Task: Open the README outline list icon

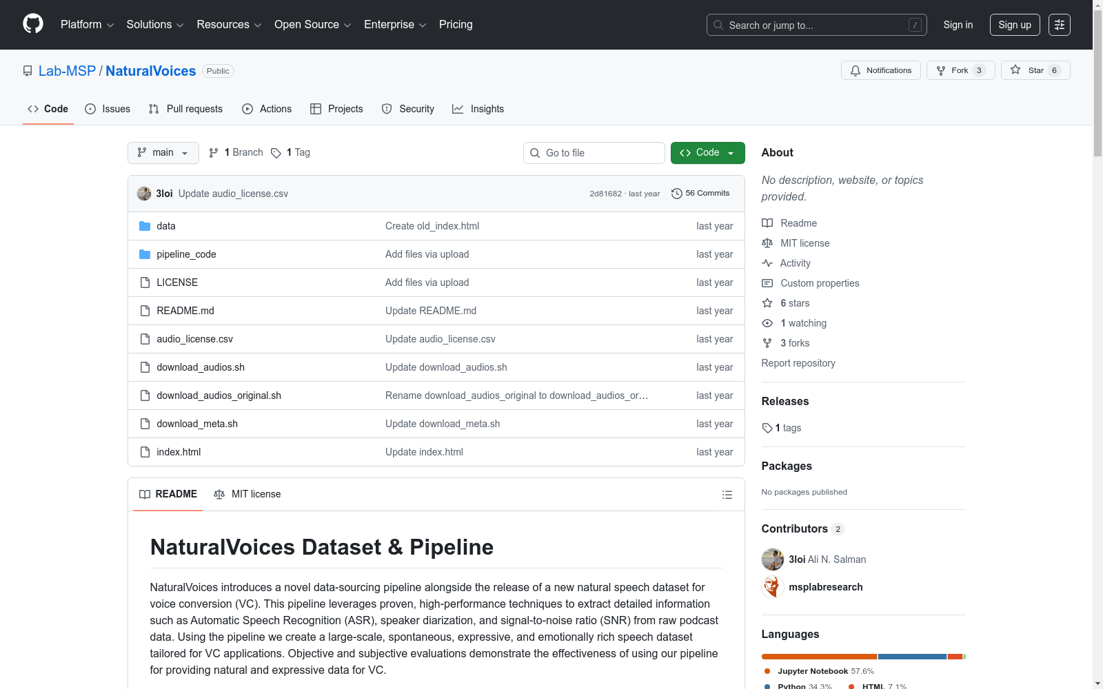Action: point(727,495)
